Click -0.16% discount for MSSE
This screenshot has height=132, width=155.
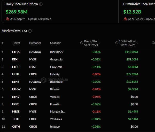96,112
